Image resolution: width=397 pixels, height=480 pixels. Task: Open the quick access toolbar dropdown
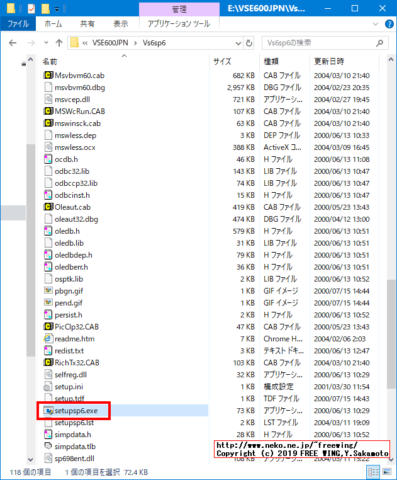57,9
